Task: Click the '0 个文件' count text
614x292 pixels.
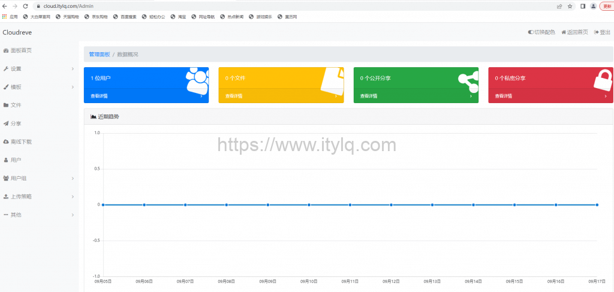Action: (235, 79)
